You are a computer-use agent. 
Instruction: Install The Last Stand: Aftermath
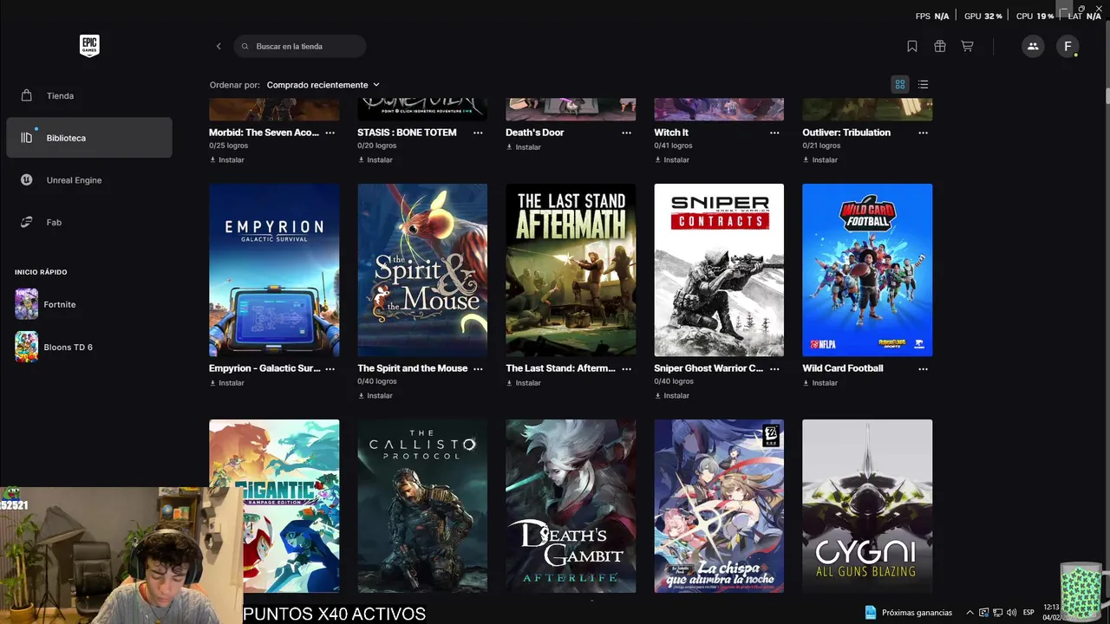(524, 383)
